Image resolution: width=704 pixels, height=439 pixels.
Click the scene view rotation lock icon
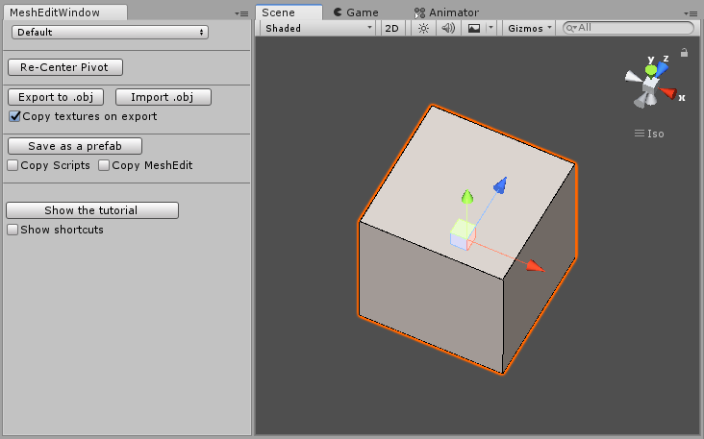tap(684, 53)
